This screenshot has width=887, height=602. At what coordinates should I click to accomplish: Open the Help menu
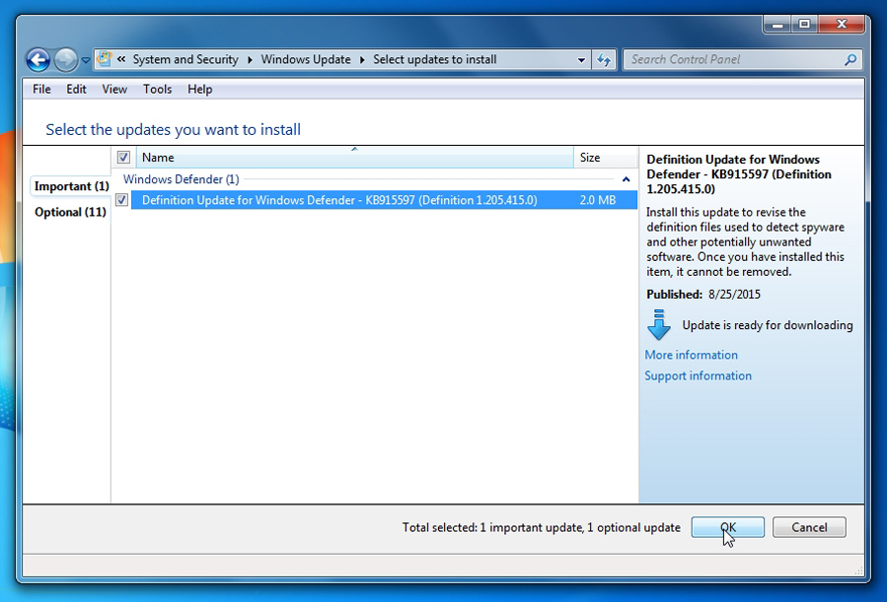point(199,90)
